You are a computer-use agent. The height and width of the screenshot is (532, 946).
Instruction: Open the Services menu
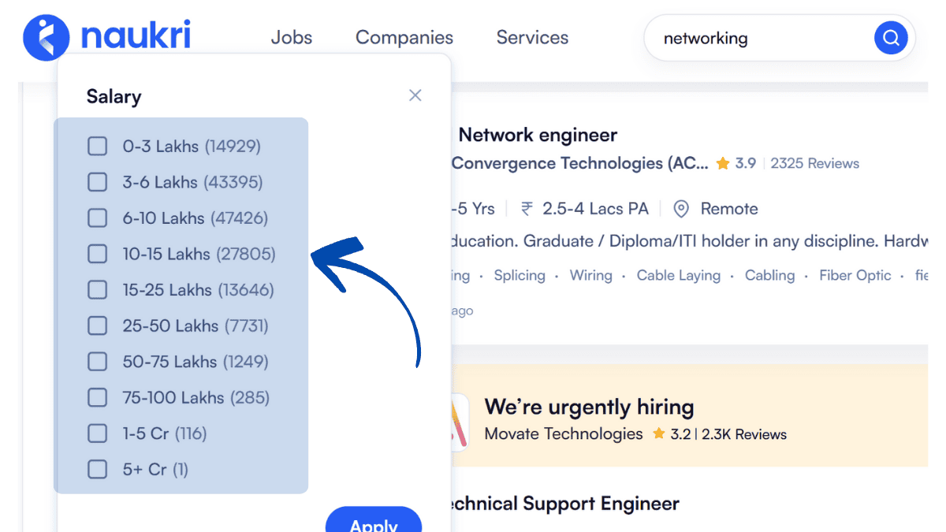(532, 37)
